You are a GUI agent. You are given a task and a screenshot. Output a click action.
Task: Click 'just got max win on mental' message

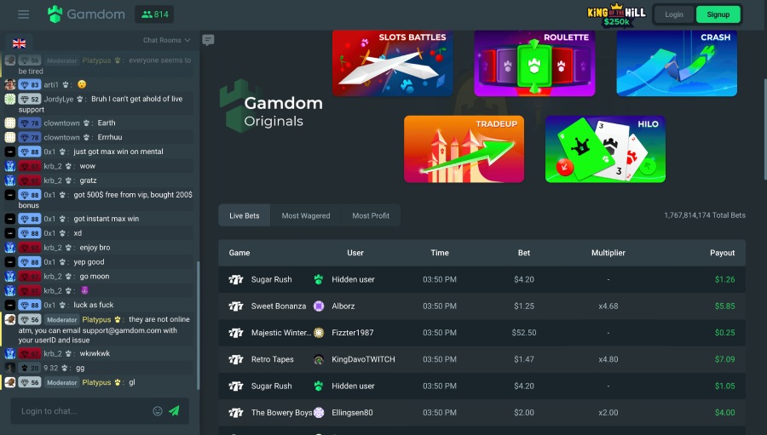click(x=118, y=152)
